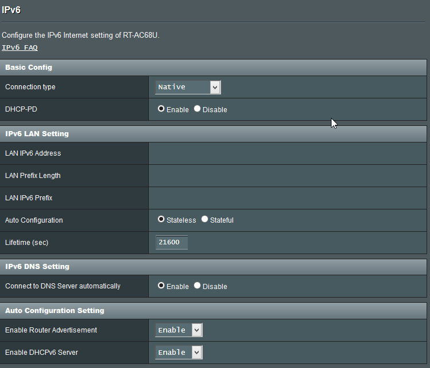Open the Enable Router Advertisement dropdown
This screenshot has height=368, width=430.
click(x=179, y=330)
